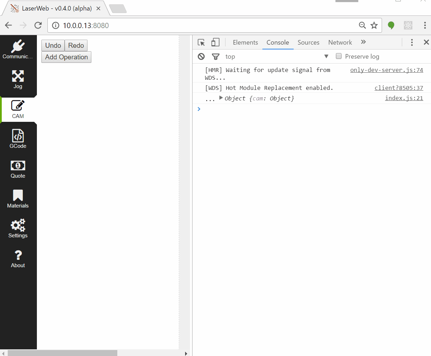Open the only-dev-server.js:74 source link
431x356 pixels.
click(387, 70)
